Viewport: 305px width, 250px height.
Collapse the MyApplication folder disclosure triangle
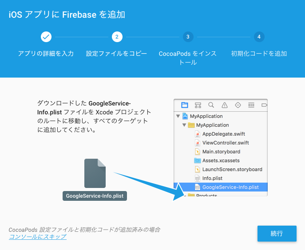point(184,125)
